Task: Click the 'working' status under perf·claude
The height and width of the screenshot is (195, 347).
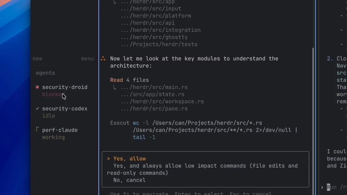Action: (53, 137)
